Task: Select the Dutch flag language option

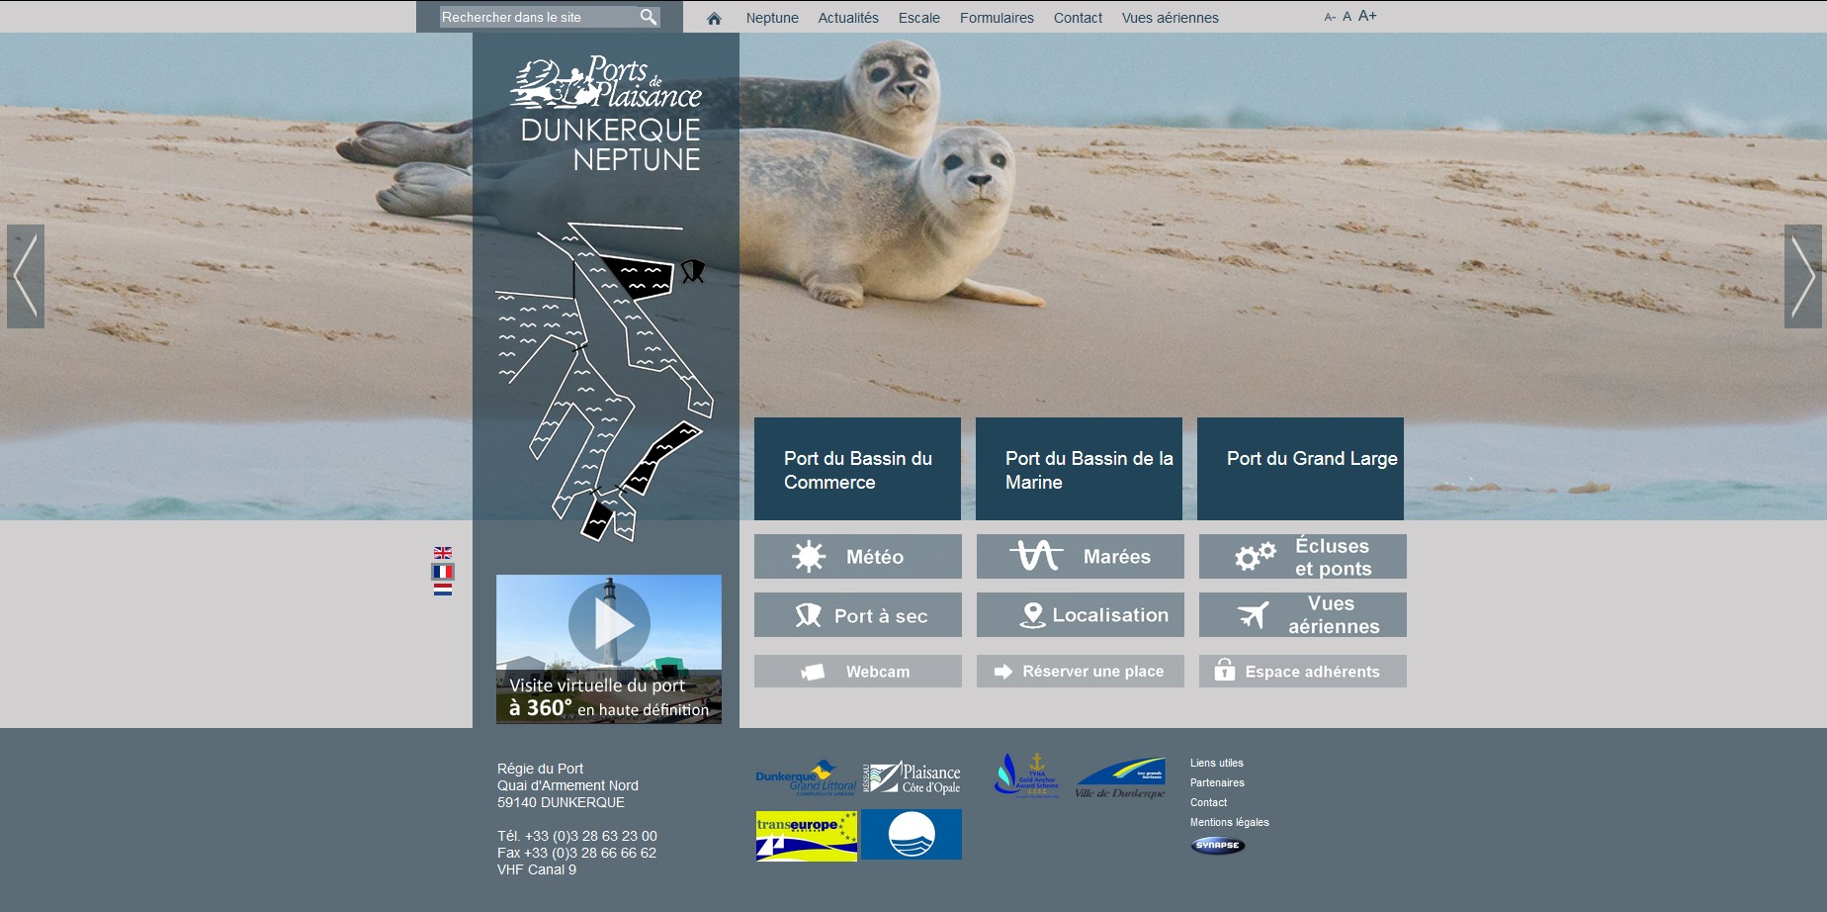Action: pos(443,590)
